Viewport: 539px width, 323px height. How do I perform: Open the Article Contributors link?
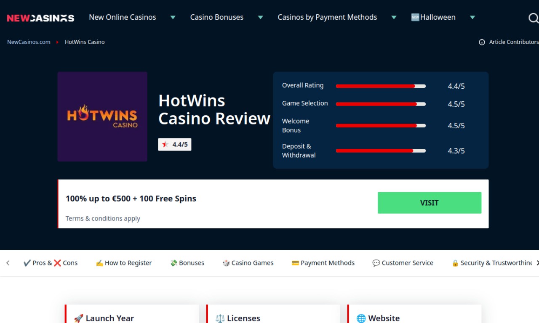514,42
